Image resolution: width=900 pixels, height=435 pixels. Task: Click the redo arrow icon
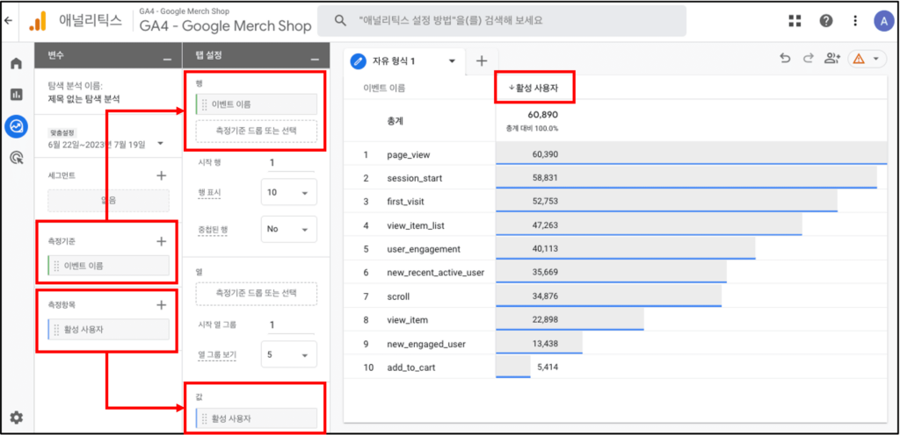[809, 59]
